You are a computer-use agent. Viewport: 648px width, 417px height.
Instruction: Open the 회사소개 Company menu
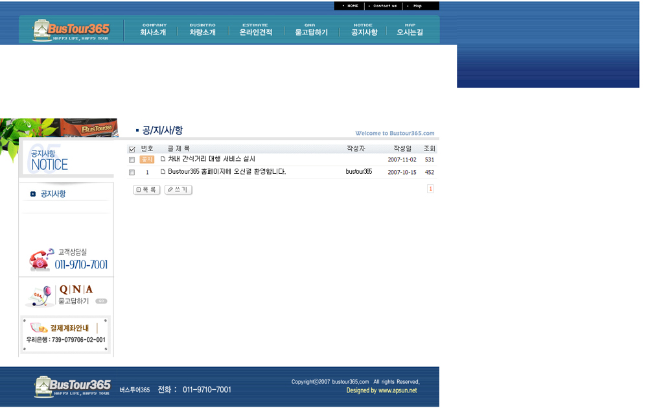coord(154,29)
